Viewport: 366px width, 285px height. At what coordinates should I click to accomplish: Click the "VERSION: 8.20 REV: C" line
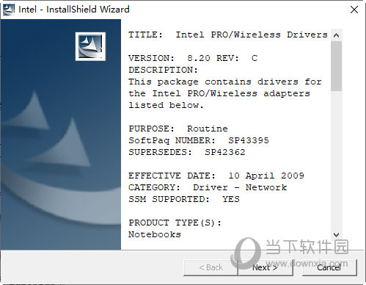point(193,58)
